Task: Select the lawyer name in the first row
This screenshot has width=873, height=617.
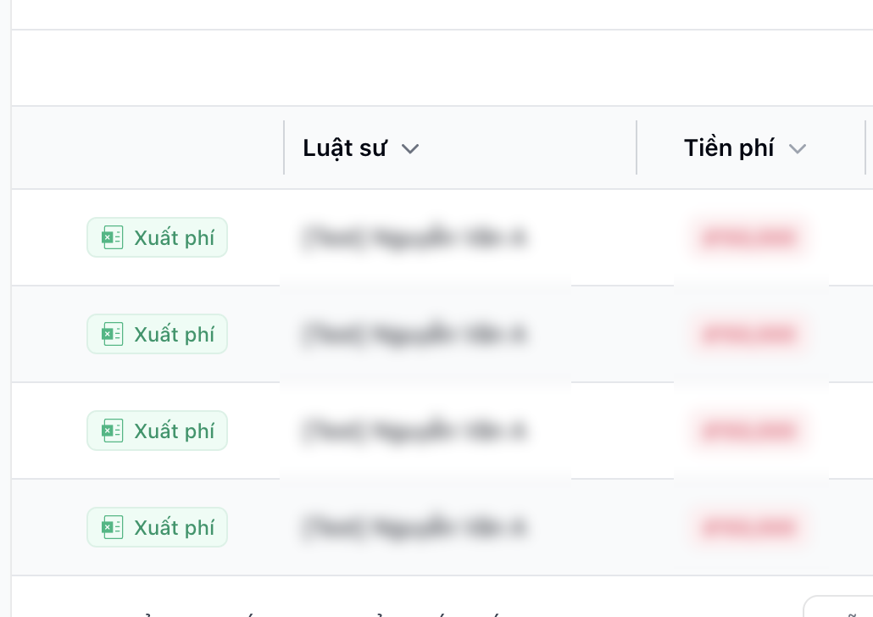Action: (415, 237)
